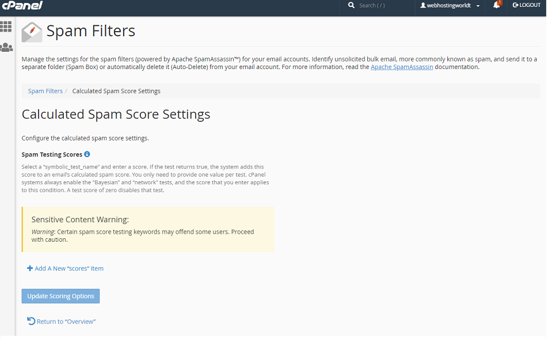Click the plus icon before Add A New scores Item
This screenshot has height=339, width=559.
[x=29, y=268]
